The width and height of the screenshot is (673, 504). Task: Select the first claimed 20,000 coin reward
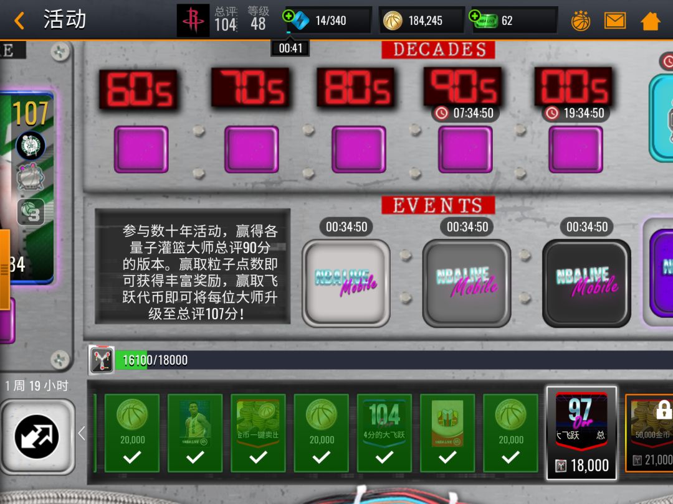coord(132,433)
